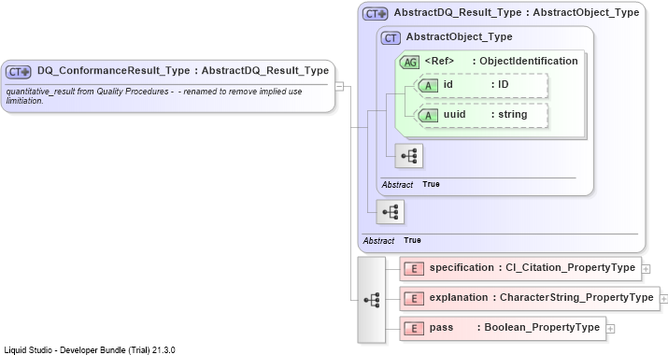Click the sequence icon inside AbstractObject_Type
The width and height of the screenshot is (668, 355).
409,156
